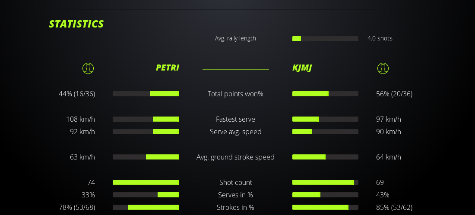The image size is (475, 215).
Task: Click KJMJ's 56% (20/36) points value
Action: point(394,94)
